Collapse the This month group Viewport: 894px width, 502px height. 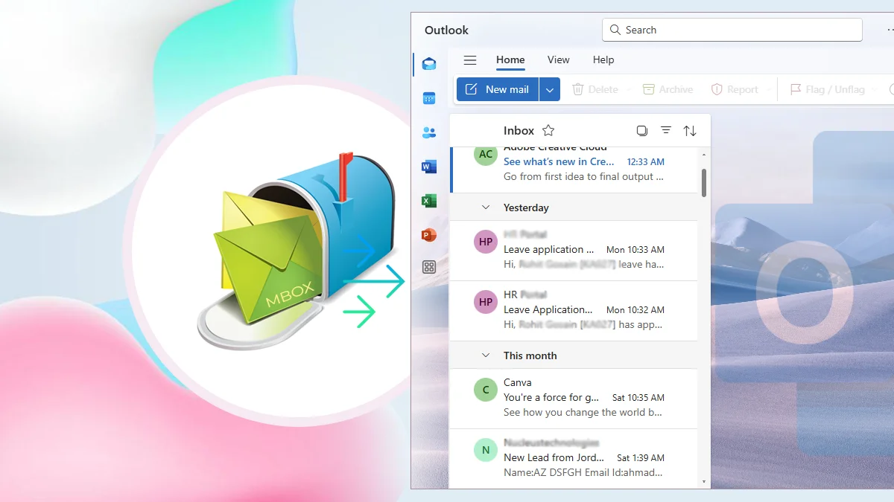click(x=486, y=355)
